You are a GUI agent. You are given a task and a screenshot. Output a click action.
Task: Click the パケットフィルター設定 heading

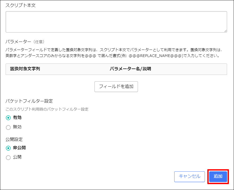[29, 101]
